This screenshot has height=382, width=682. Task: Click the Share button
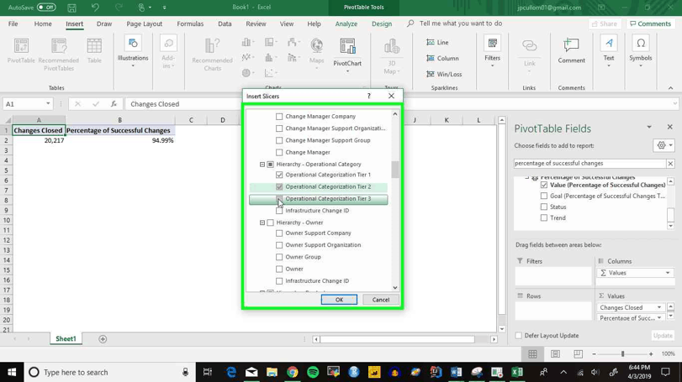pos(605,24)
